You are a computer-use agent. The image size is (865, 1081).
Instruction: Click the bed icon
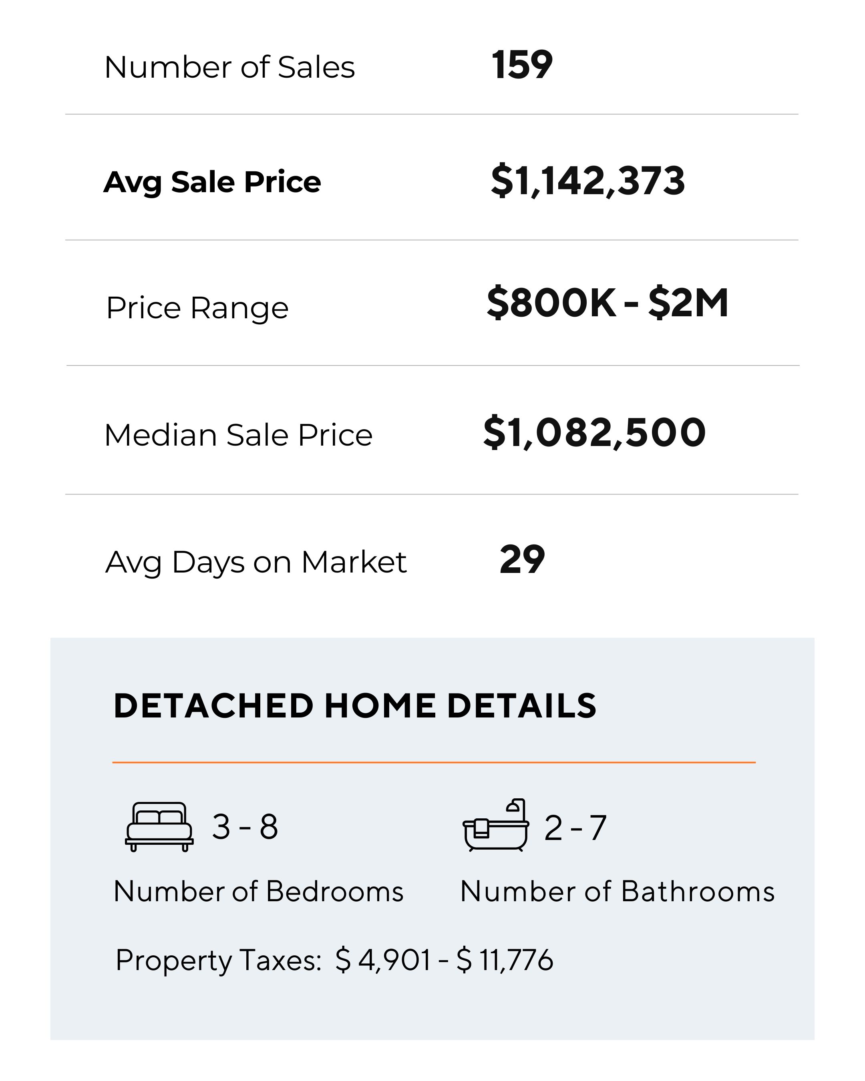159,827
